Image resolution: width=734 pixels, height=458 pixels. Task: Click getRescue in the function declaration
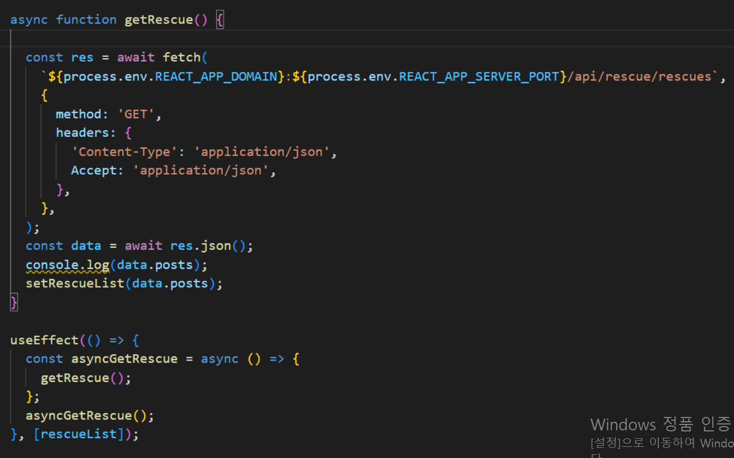tap(159, 20)
